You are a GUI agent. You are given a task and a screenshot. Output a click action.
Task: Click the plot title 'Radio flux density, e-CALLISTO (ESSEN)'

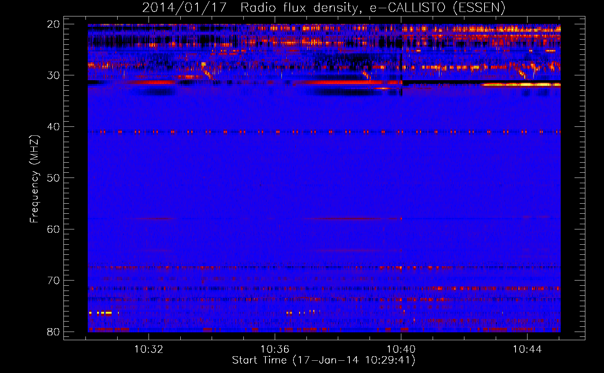coord(373,8)
